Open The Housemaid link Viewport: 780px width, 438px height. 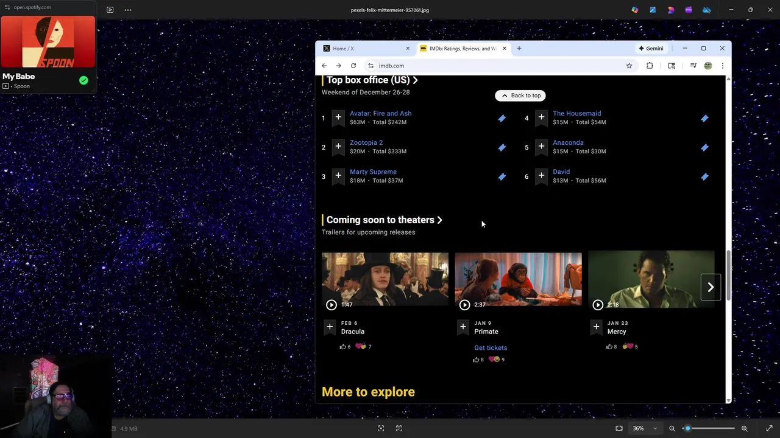pyautogui.click(x=576, y=113)
